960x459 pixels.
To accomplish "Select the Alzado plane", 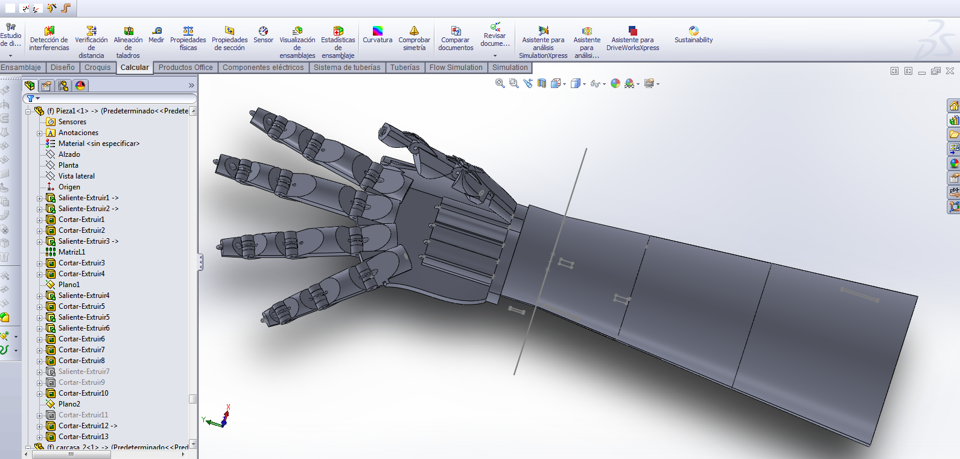I will click(69, 154).
